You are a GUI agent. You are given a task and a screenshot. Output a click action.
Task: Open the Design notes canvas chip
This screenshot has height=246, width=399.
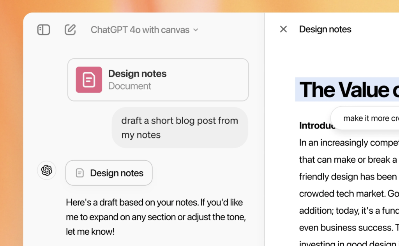pos(109,173)
